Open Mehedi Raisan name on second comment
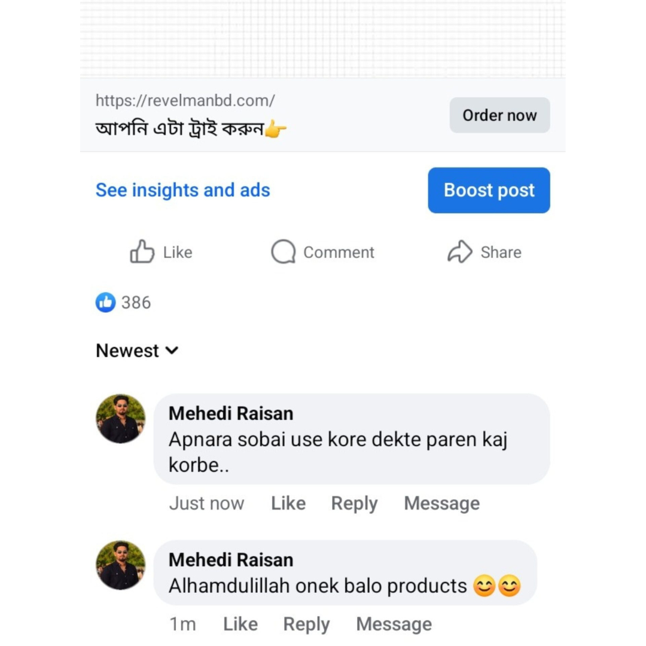 pos(231,560)
